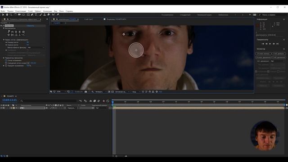Open the Анимация menu
Image resolution: width=288 pixels, height=162 pixels.
(x=47, y=11)
